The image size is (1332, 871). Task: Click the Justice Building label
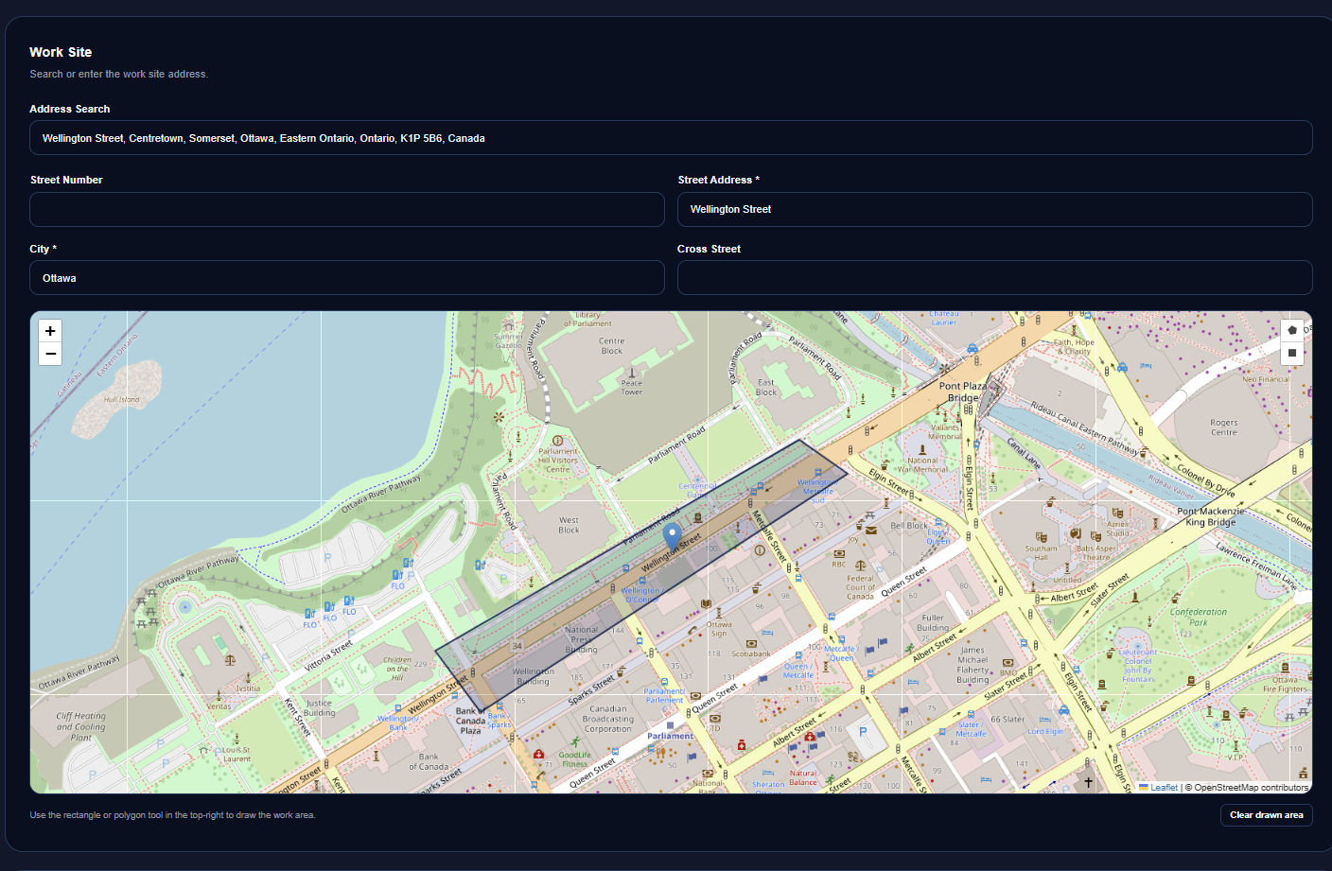point(320,707)
